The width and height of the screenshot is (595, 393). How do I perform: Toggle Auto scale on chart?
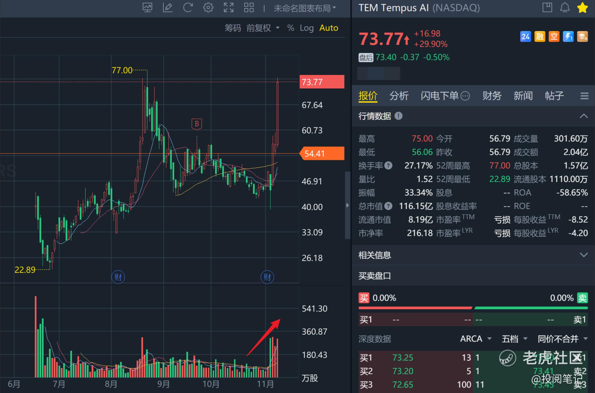pyautogui.click(x=329, y=28)
